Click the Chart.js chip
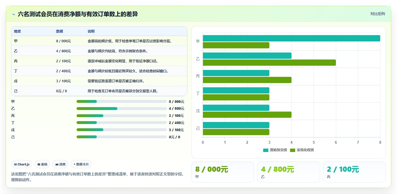This screenshot has height=194, width=397. click(22, 164)
